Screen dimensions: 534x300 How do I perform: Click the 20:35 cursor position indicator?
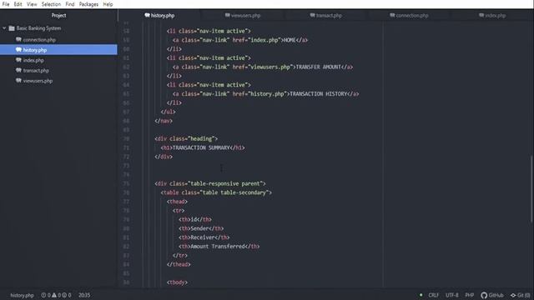click(x=84, y=295)
